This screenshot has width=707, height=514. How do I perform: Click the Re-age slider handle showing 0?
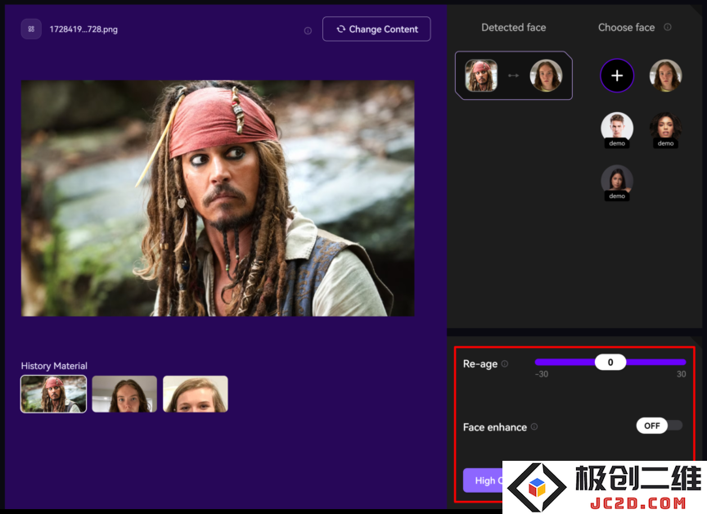610,362
